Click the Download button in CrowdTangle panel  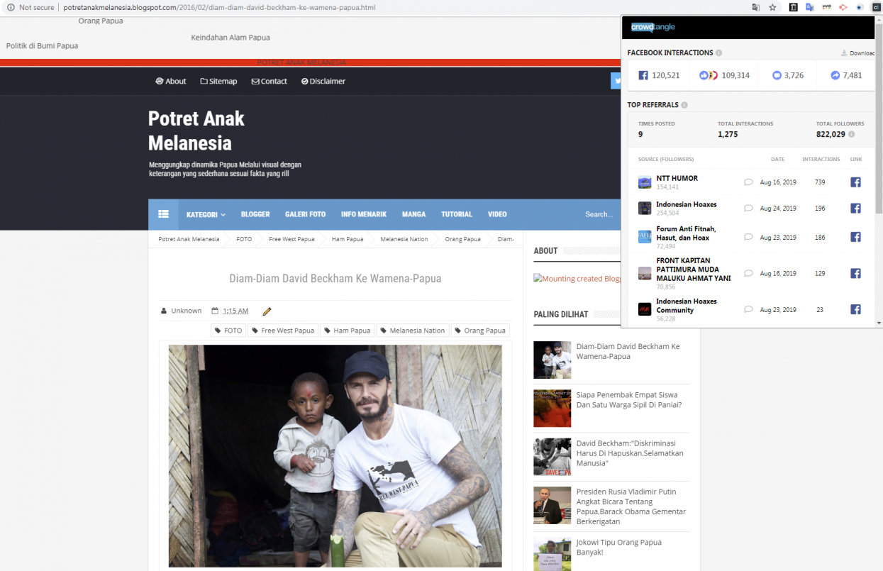[x=857, y=53]
